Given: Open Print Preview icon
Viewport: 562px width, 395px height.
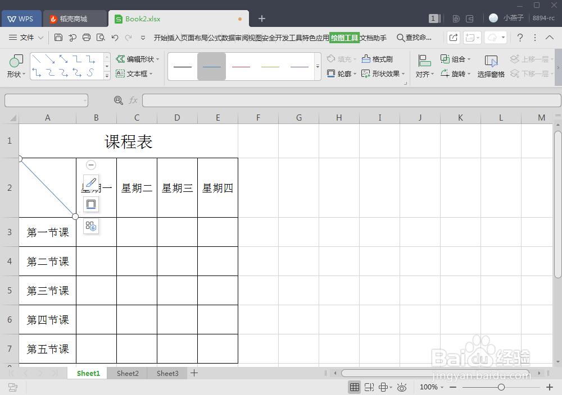Looking at the screenshot, I should pyautogui.click(x=101, y=37).
